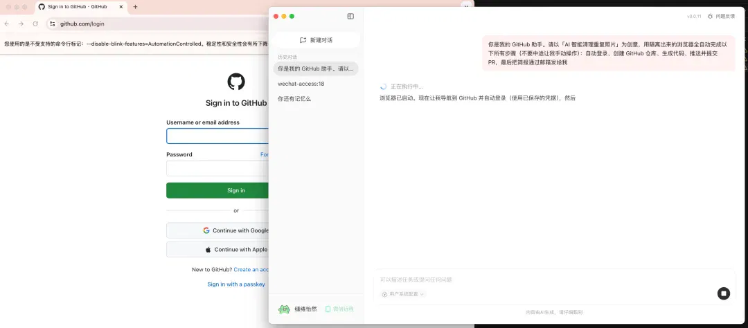Stop generation with the black stop button

pos(724,293)
